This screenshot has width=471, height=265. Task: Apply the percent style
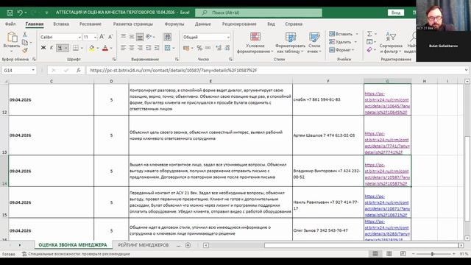click(199, 48)
